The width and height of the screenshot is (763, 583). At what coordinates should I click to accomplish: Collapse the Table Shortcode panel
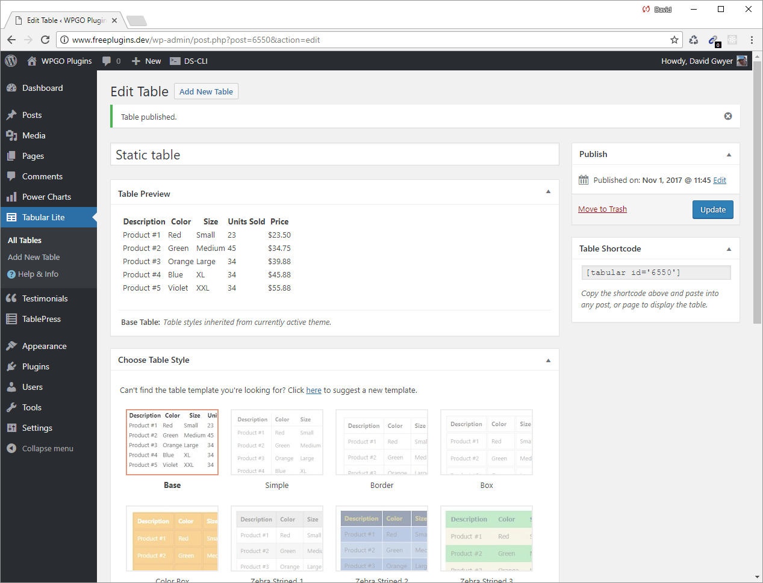click(x=729, y=249)
